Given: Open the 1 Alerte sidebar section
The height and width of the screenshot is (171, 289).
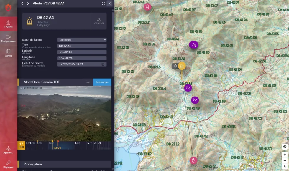Looking at the screenshot, I should coord(8,24).
